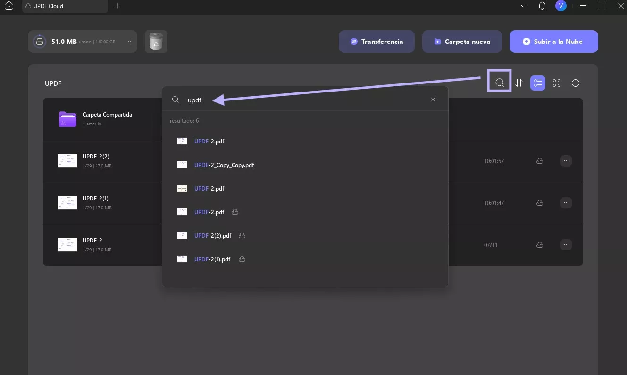The width and height of the screenshot is (627, 375).
Task: Click the Transferencia button
Action: click(x=376, y=42)
